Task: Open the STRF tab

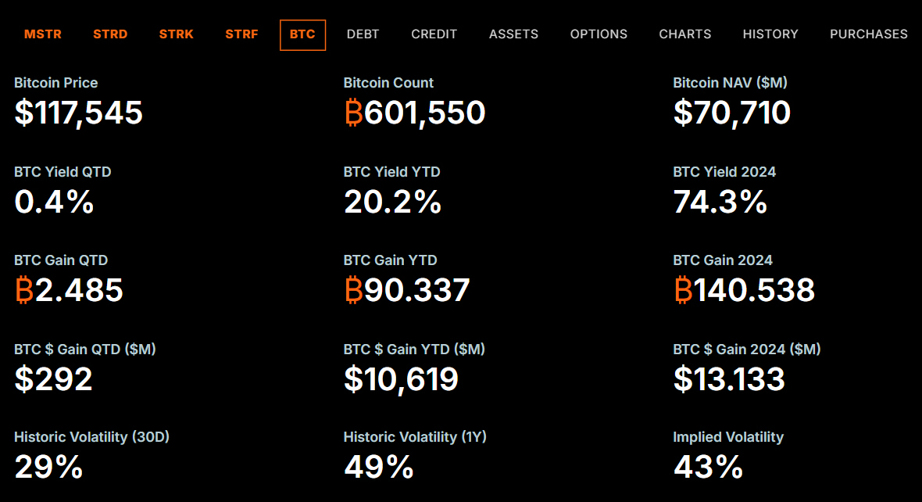Action: click(241, 34)
